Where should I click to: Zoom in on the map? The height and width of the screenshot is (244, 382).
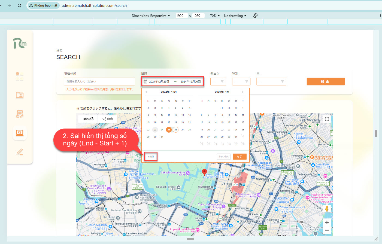tap(327, 222)
